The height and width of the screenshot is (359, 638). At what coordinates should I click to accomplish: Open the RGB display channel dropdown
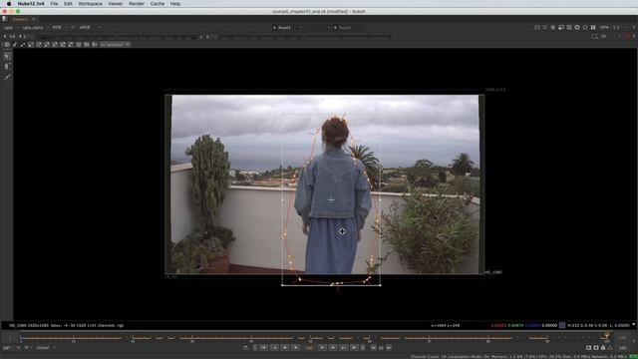(x=59, y=28)
